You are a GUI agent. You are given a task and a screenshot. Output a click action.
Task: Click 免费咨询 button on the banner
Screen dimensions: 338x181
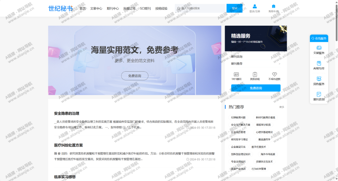pyautogui.click(x=135, y=76)
